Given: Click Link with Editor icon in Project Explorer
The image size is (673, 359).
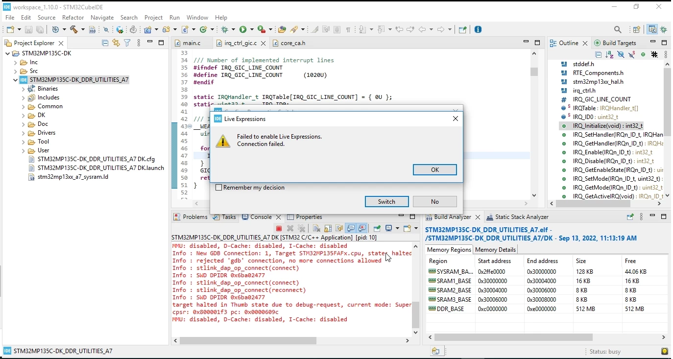Looking at the screenshot, I should [116, 43].
